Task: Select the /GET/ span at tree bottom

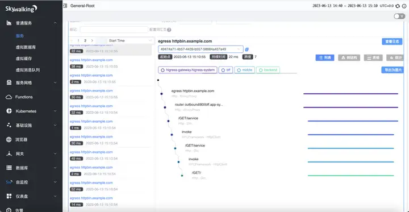Action: pyautogui.click(x=197, y=173)
